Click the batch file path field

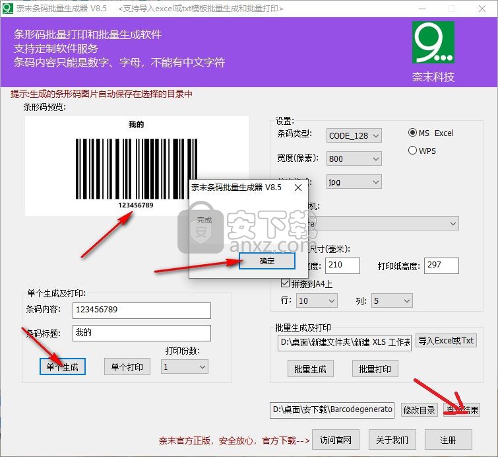point(344,343)
